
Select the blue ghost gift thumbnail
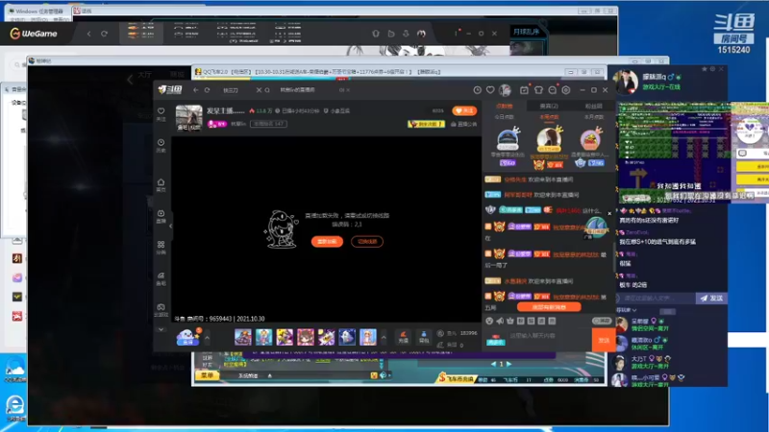click(347, 337)
